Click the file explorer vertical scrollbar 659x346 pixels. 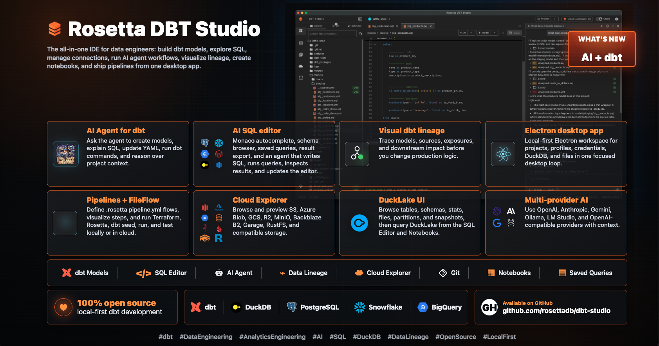(x=362, y=80)
